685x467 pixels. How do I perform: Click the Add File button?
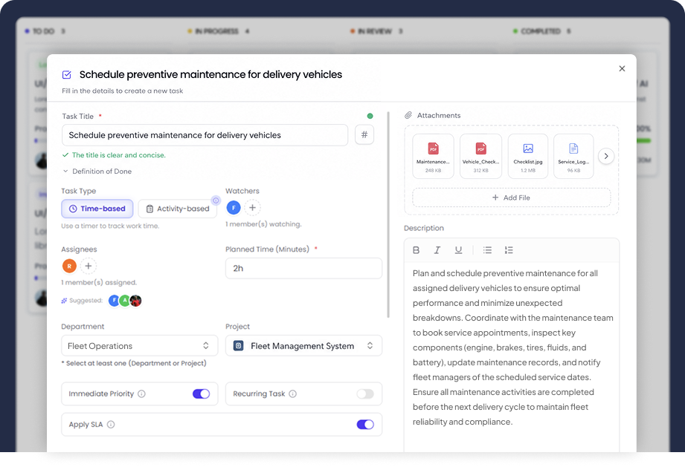[x=511, y=197]
